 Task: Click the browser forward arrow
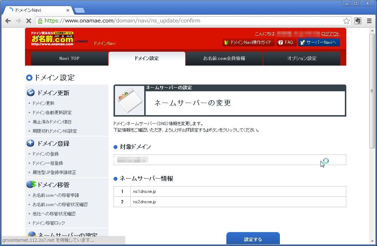18,21
